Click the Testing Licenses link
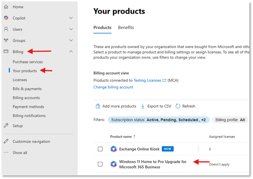The image size is (253, 179). (x=147, y=80)
